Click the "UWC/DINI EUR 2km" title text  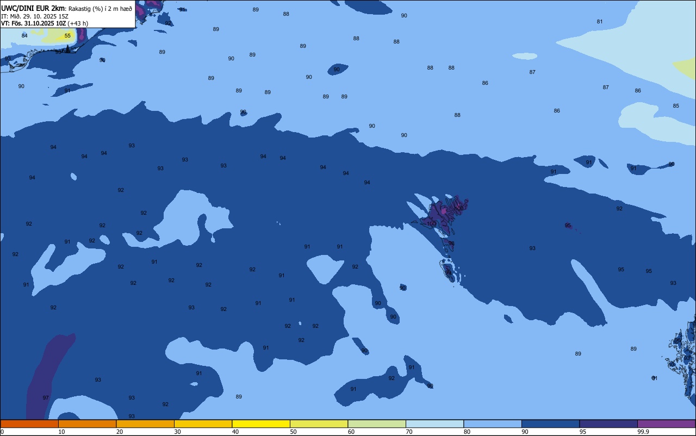[x=33, y=8]
